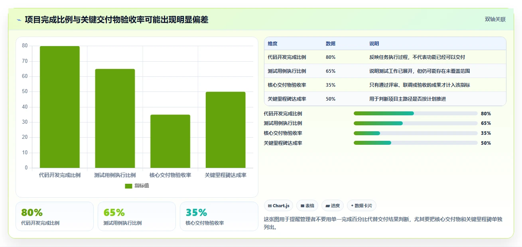Image resolution: width=522 pixels, height=247 pixels.
Task: Click the Chart.js tag chip
Action: coord(278,206)
